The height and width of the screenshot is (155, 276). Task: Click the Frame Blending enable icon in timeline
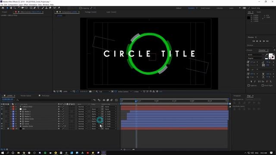pyautogui.click(x=108, y=100)
